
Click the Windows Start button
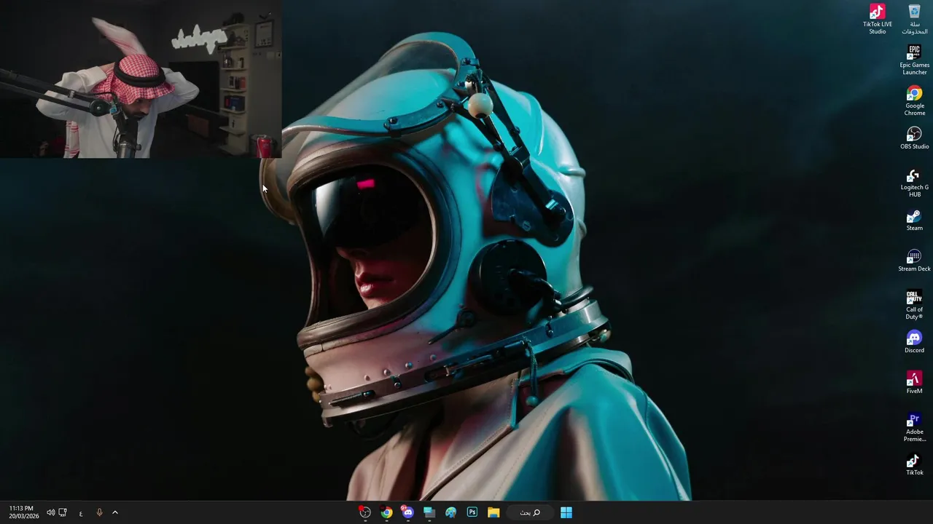(566, 512)
